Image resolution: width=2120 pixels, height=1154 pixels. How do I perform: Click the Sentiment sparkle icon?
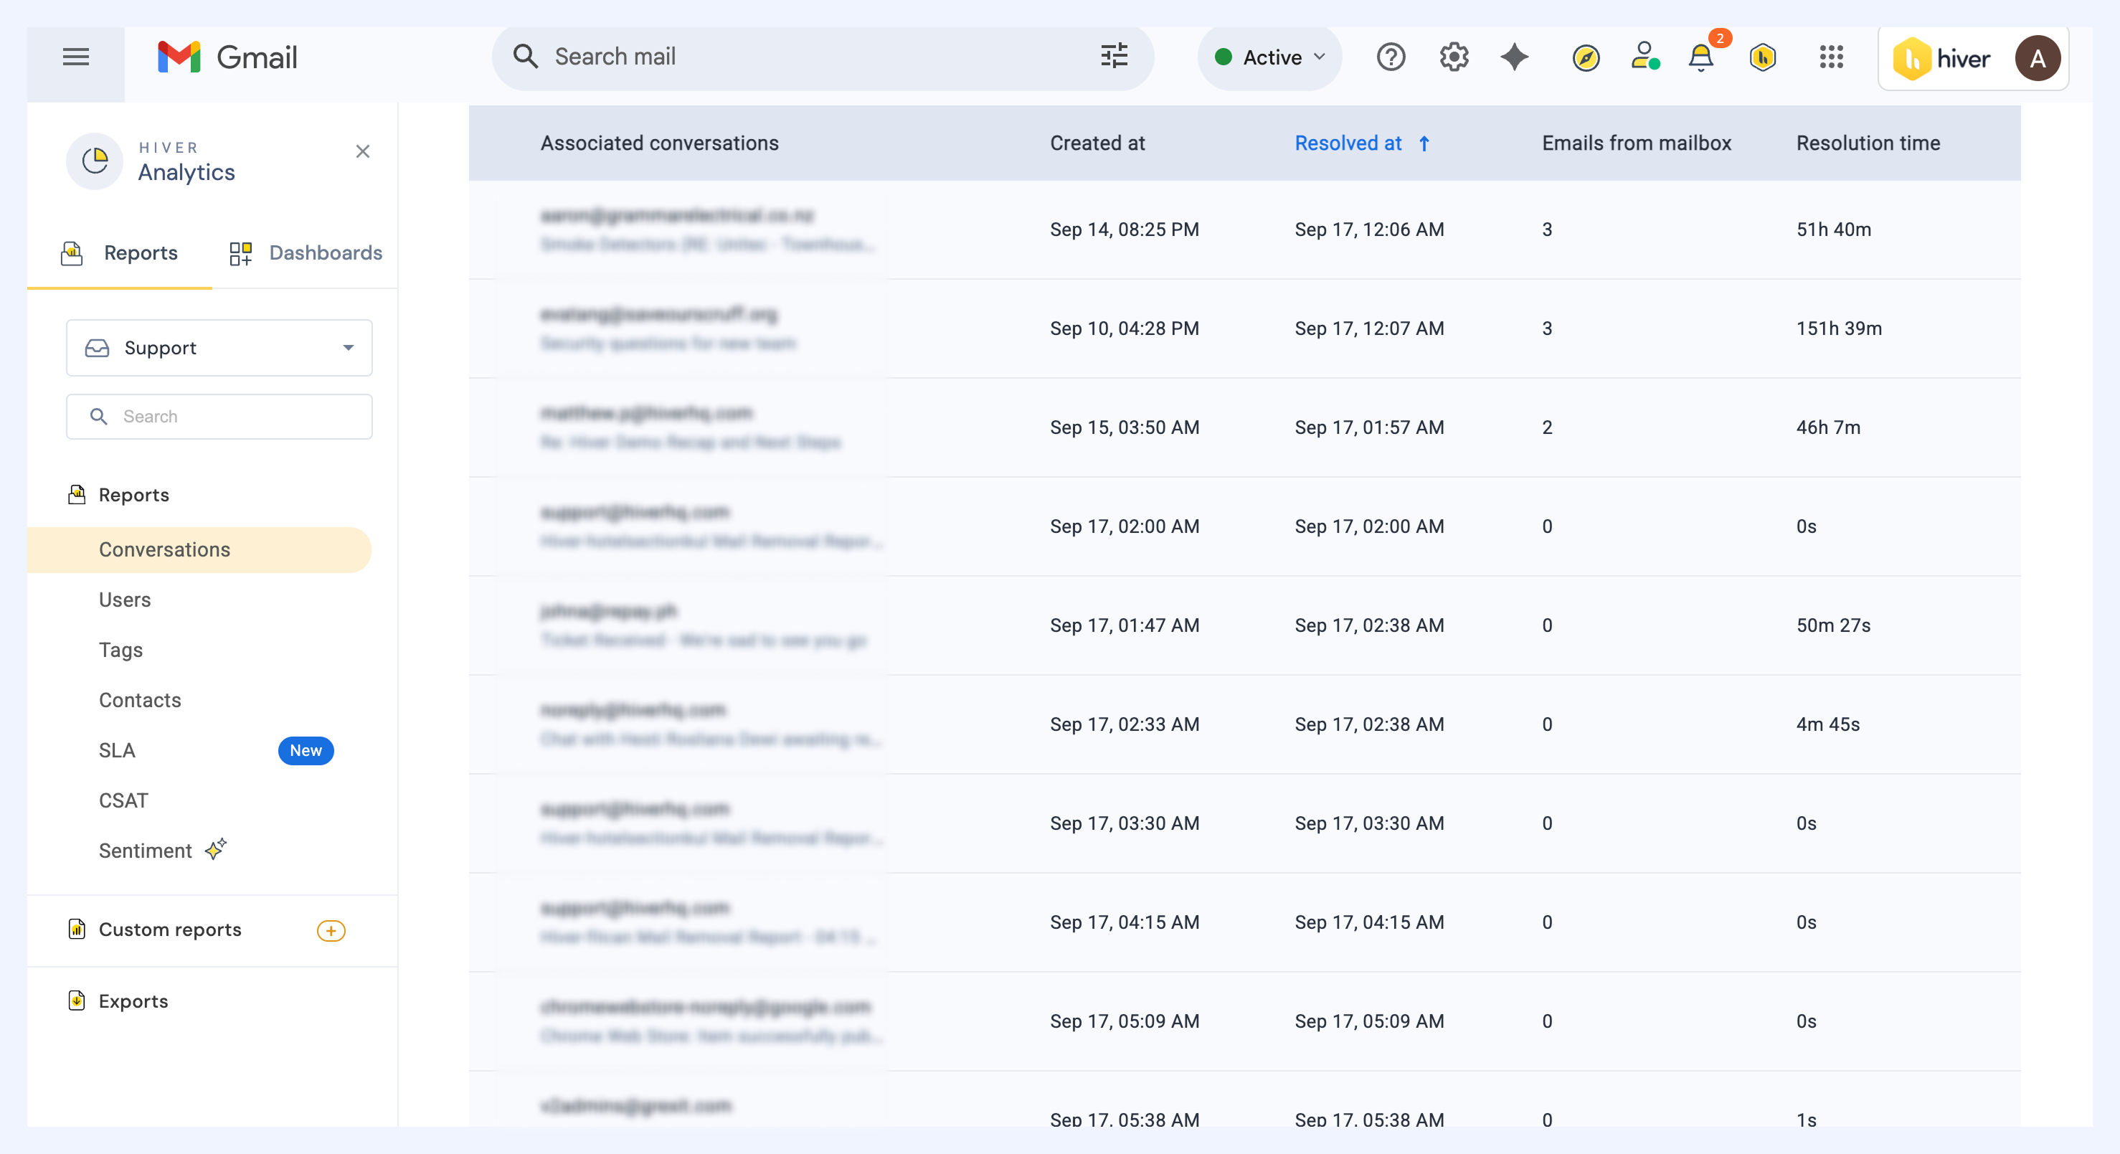[x=215, y=848]
